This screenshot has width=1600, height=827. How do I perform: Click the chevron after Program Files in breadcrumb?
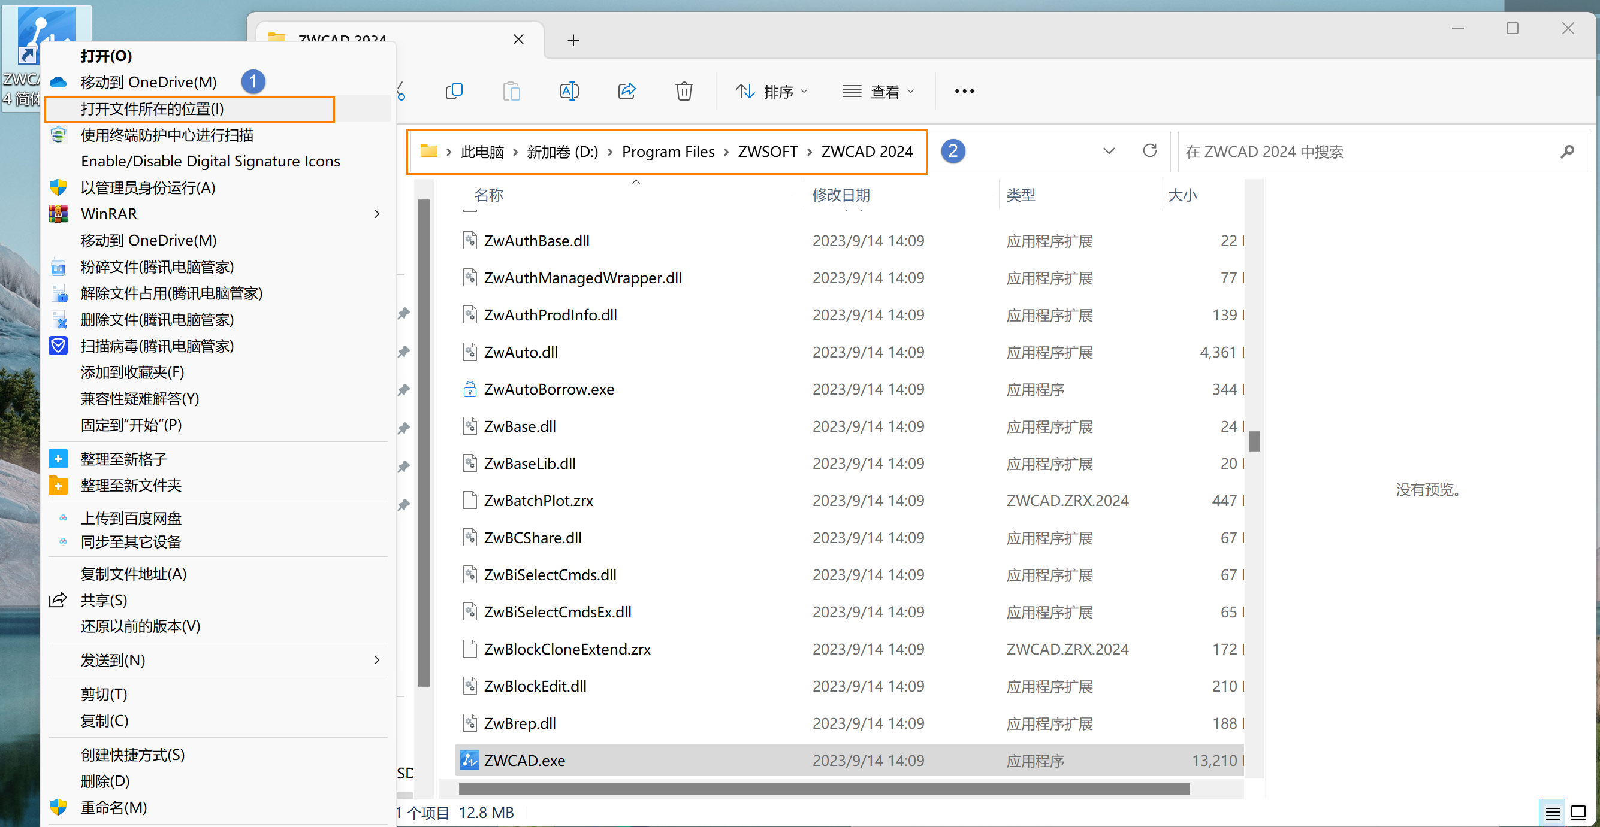[726, 152]
